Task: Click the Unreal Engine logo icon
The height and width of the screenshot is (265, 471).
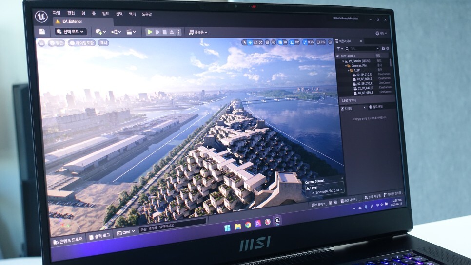Action: 41,17
